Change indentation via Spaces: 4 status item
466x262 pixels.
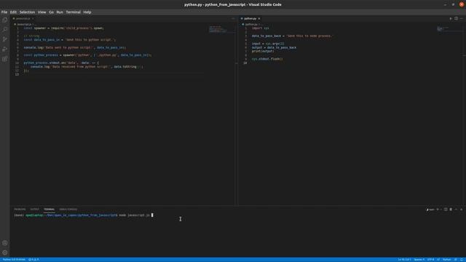[x=419, y=260]
